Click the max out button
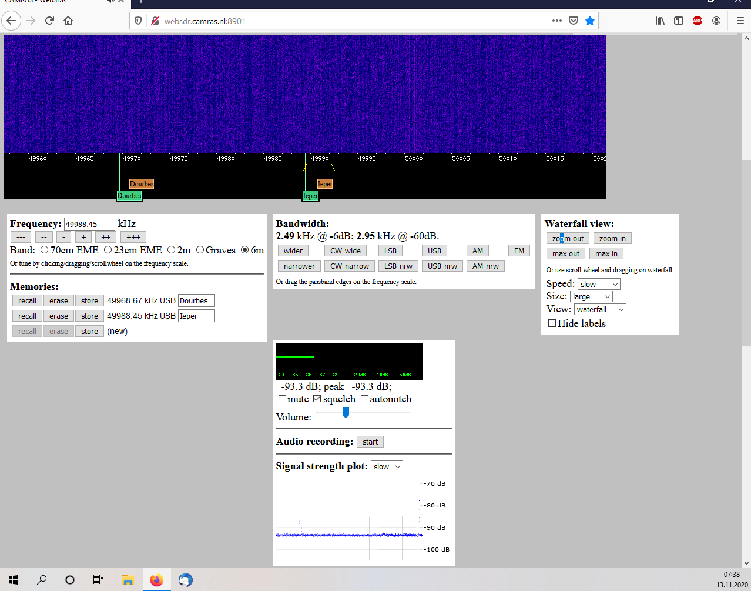The height and width of the screenshot is (591, 751). click(x=566, y=253)
